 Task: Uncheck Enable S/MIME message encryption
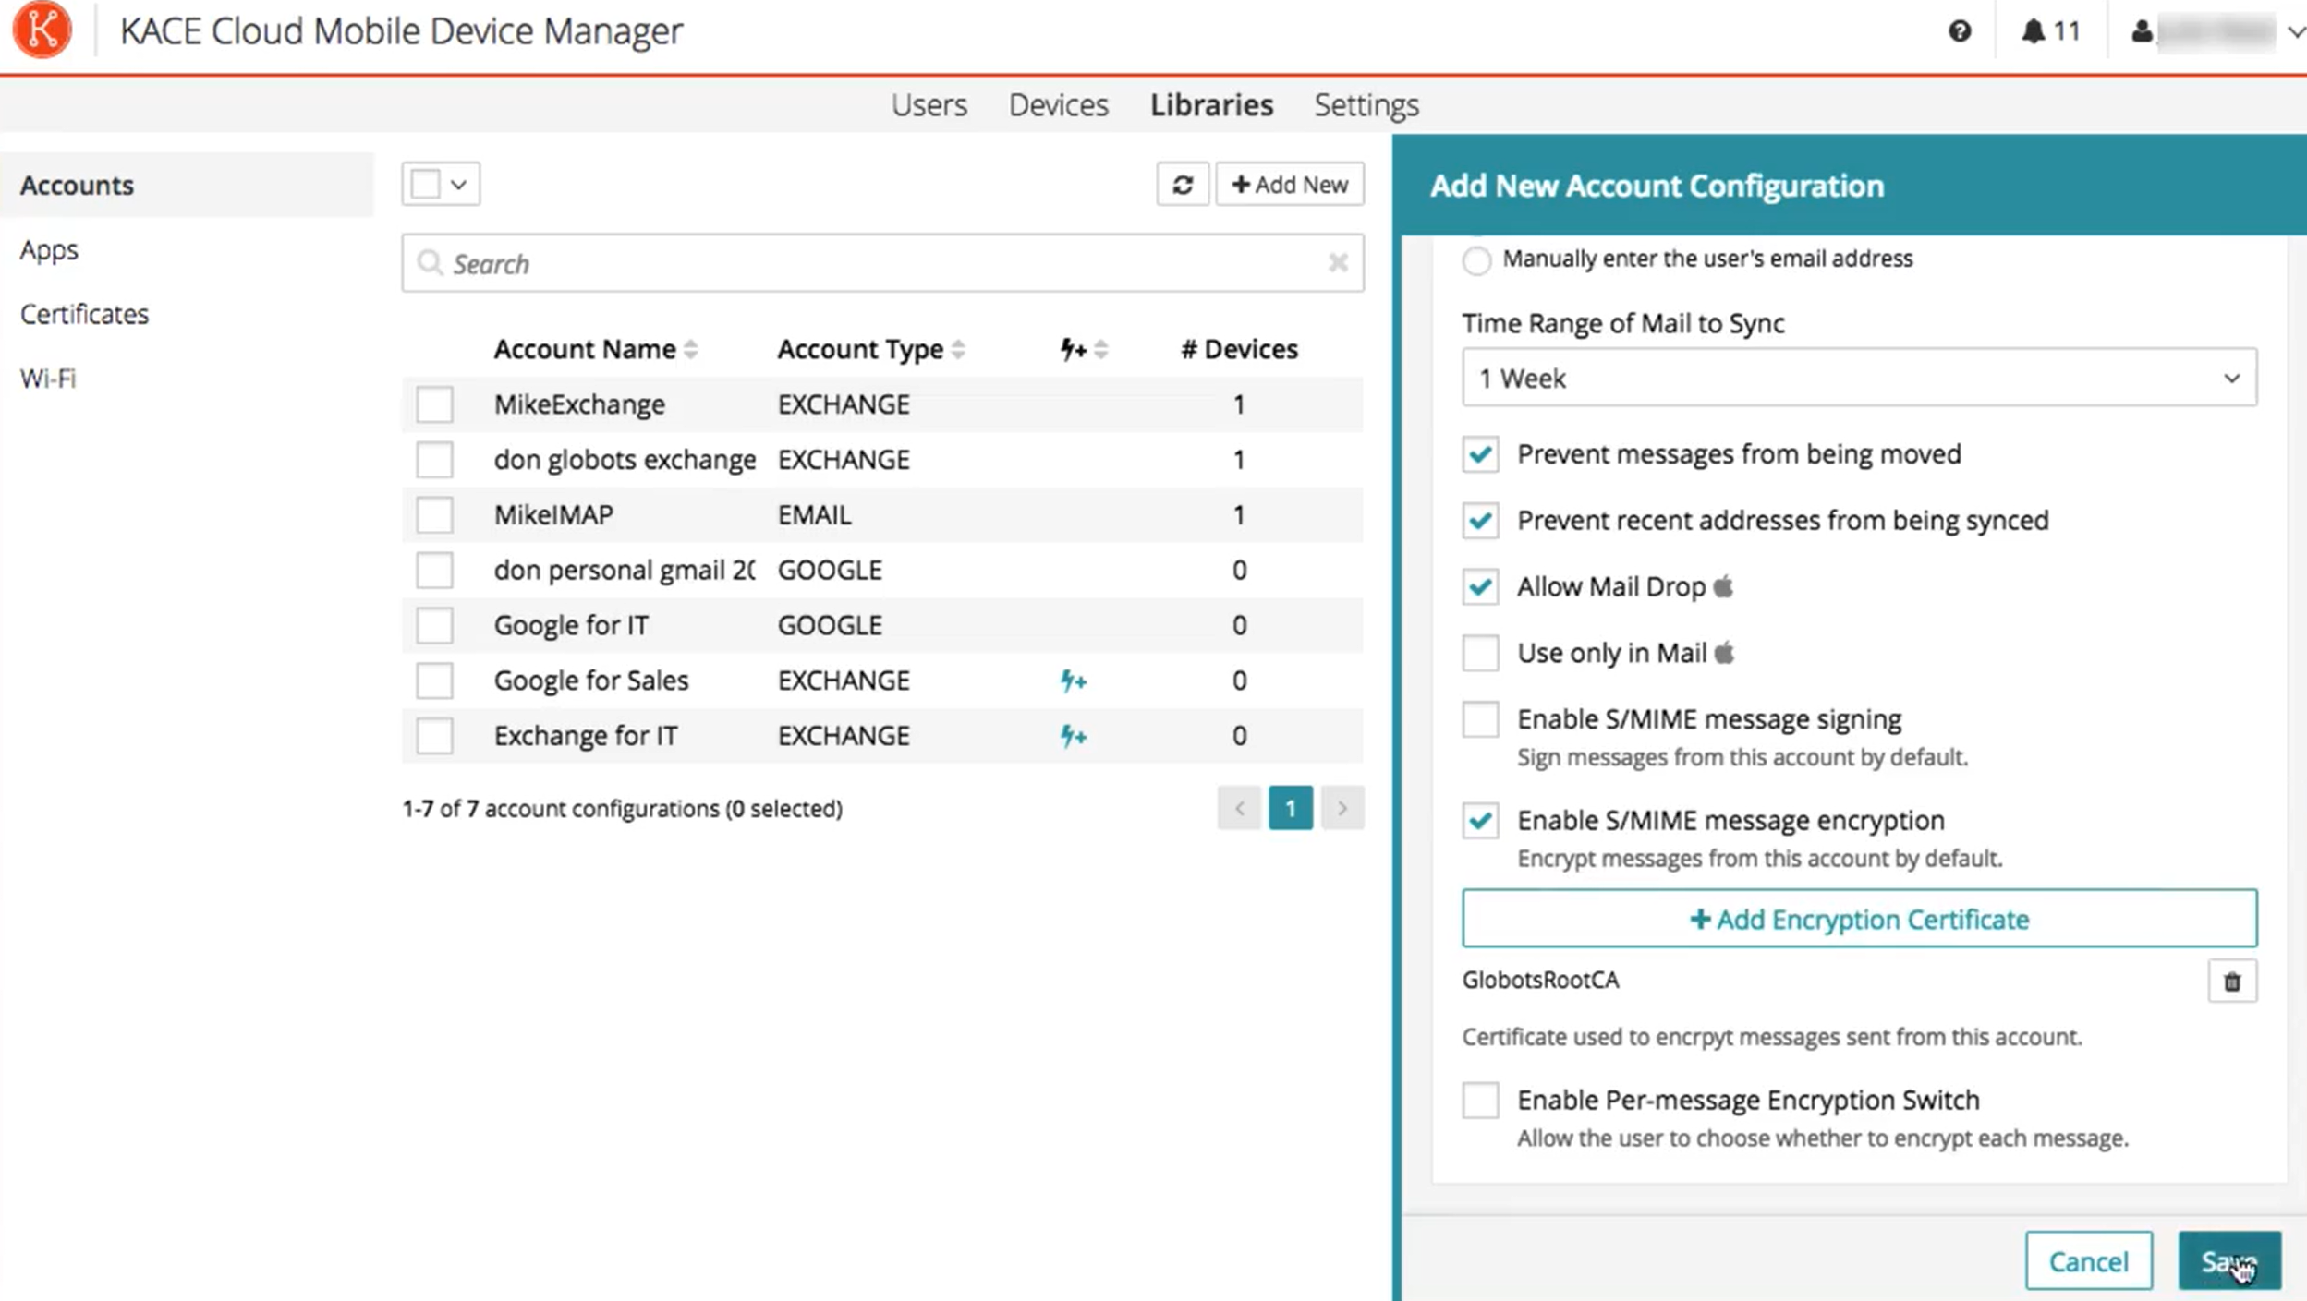1480,821
